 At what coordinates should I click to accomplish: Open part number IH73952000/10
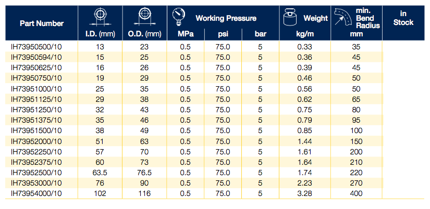36,141
